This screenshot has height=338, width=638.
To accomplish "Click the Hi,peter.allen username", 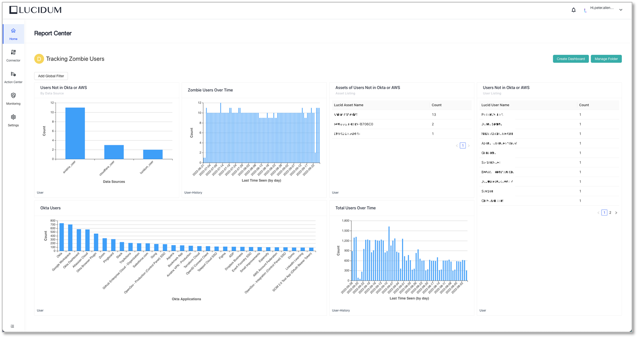I will [602, 8].
